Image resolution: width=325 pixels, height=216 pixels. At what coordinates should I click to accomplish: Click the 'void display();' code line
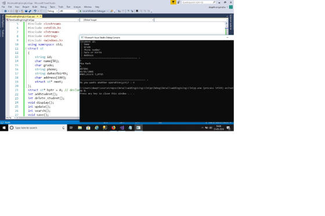pos(41,102)
